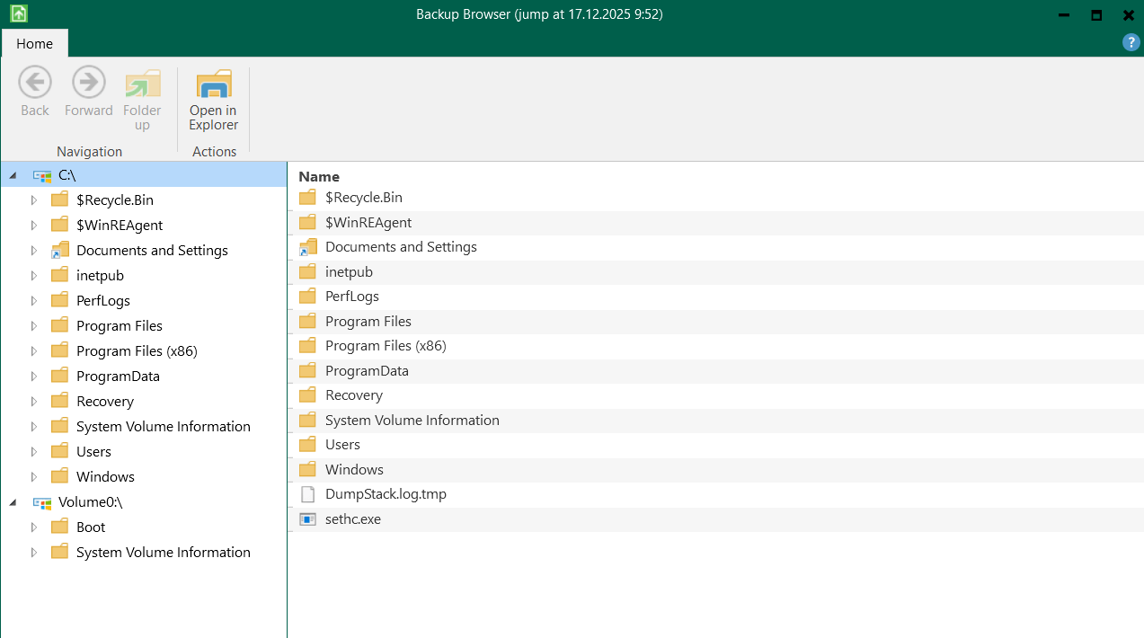Click the Folder up icon
Screen dimensions: 1144x638
[142, 85]
